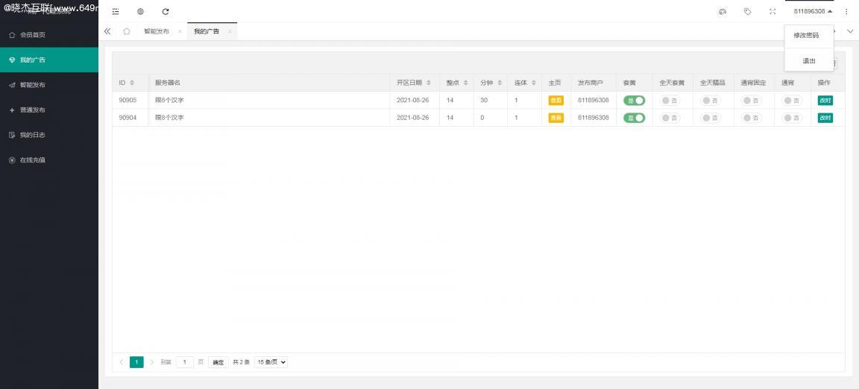
Task: Open the 15 条/页 page size dropdown
Action: pos(271,362)
